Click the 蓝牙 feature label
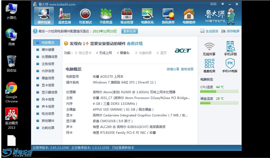 [162, 53]
